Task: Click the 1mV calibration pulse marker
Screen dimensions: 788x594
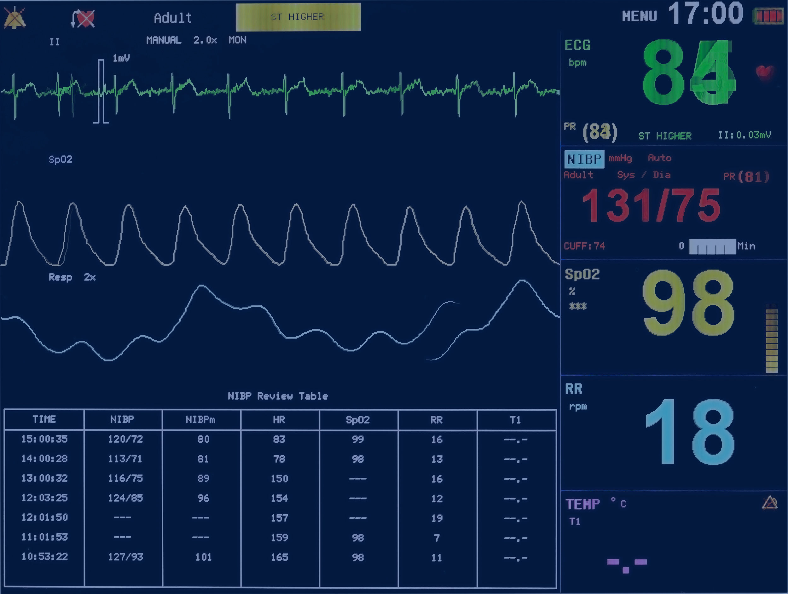Action: [101, 91]
